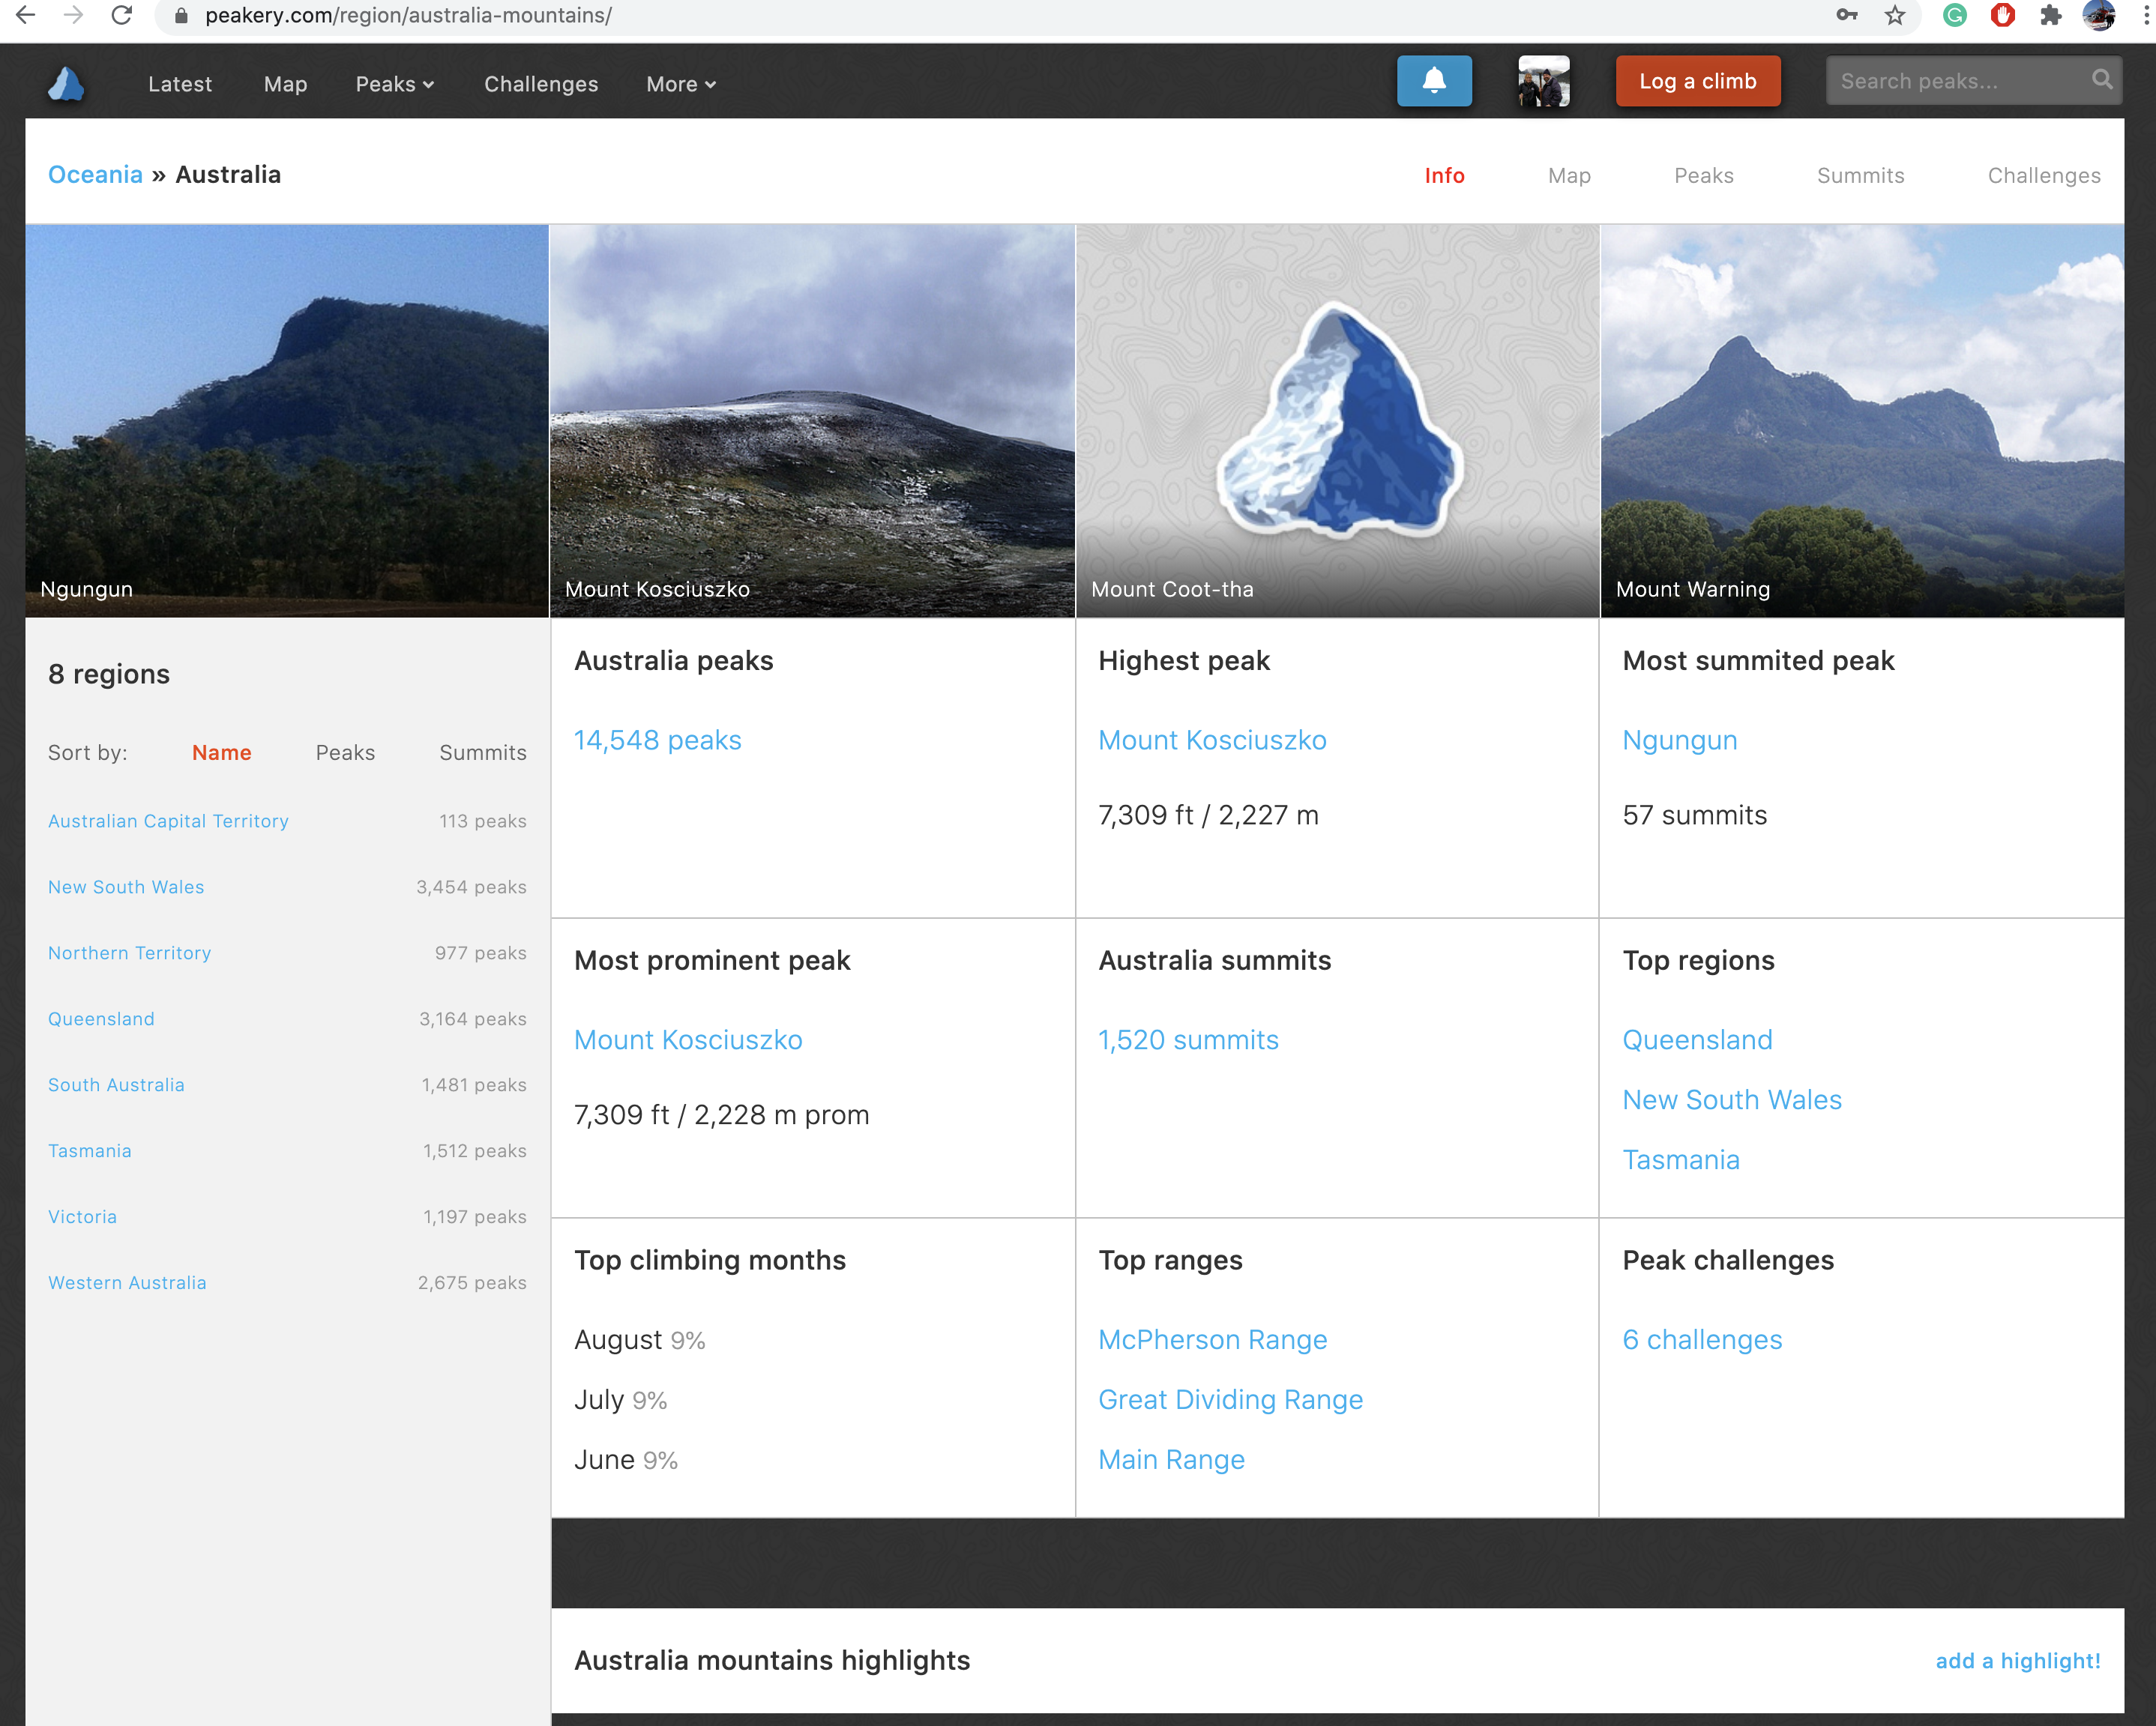Sort regions by Summits
The height and width of the screenshot is (1726, 2156).
(482, 752)
